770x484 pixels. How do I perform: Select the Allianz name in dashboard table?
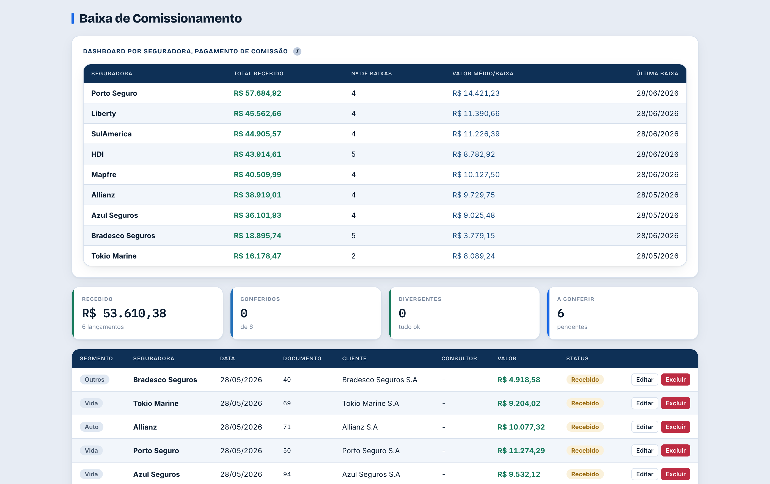pyautogui.click(x=103, y=195)
